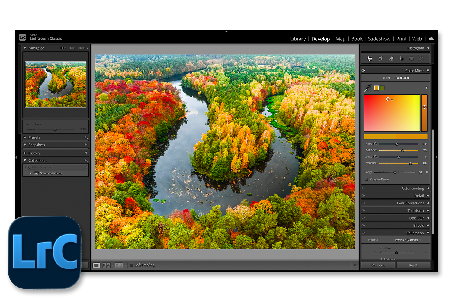Open the Map module
Screen dimensions: 453x302
(340, 39)
